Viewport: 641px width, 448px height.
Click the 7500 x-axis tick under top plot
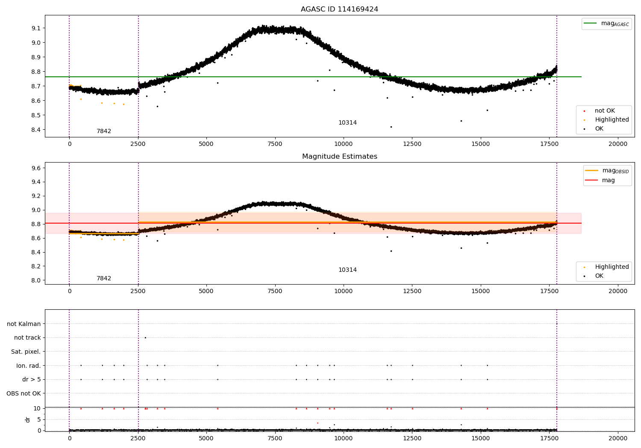click(x=275, y=144)
